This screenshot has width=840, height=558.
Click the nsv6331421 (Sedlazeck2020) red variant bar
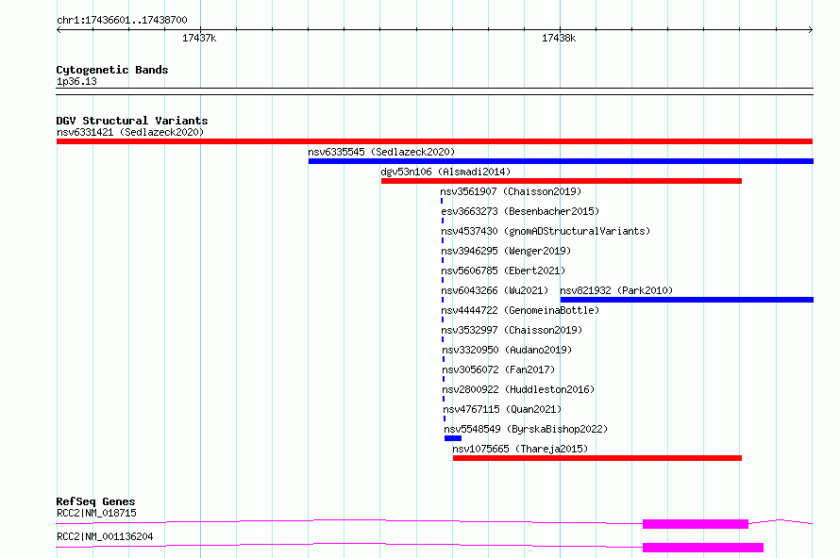click(434, 141)
